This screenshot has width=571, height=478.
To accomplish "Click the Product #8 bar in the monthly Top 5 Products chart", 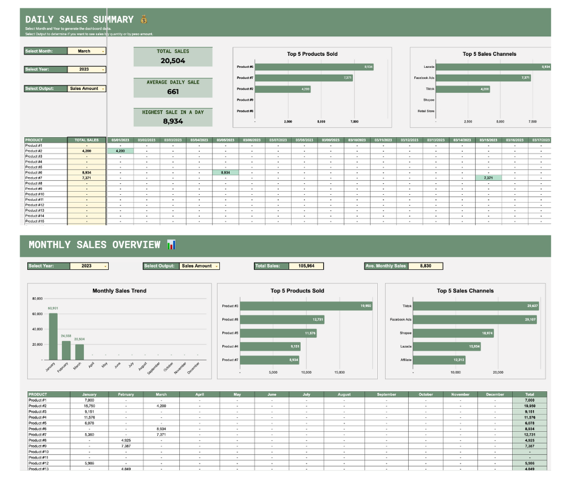I will tap(282, 320).
